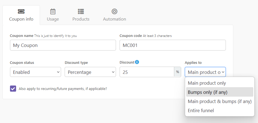Pick 'Main product & bumps (if any)' option
This screenshot has height=123, width=258.
(219, 101)
